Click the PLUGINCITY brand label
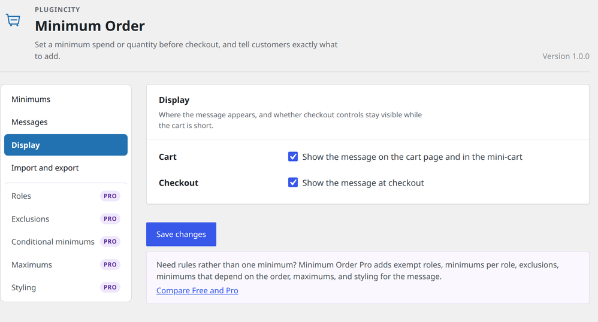The image size is (598, 322). (x=57, y=10)
